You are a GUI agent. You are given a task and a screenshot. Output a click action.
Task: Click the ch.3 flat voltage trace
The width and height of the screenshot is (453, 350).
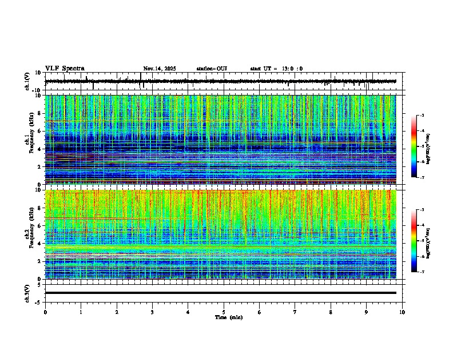coord(221,293)
